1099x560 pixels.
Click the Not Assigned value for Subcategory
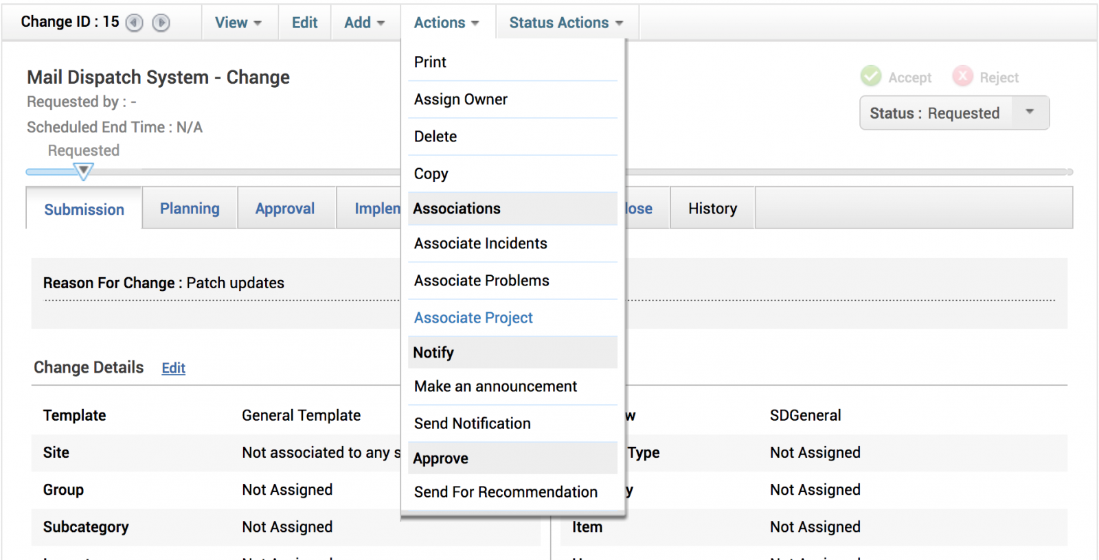[x=287, y=526]
